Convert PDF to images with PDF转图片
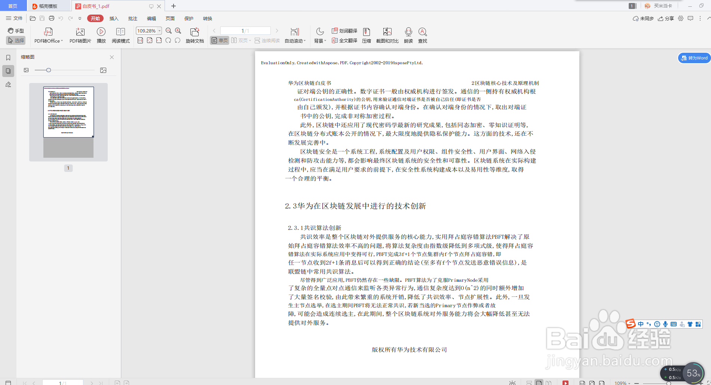This screenshot has height=385, width=711. [x=80, y=36]
